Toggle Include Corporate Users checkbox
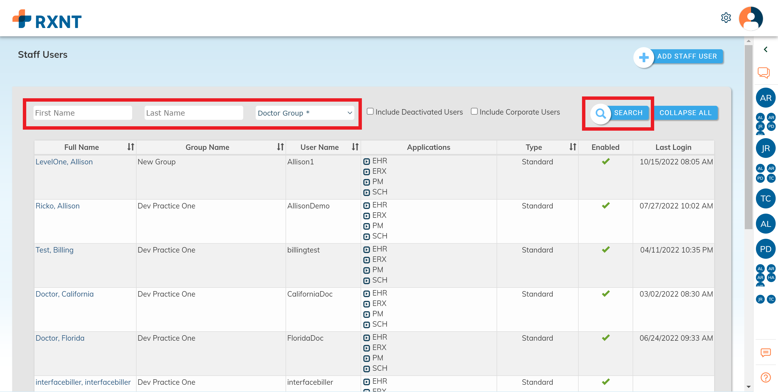This screenshot has height=392, width=778. click(474, 111)
